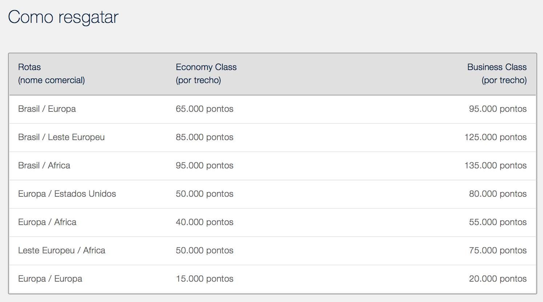
Task: Select the 'Brasil / Europa' route row
Action: click(x=272, y=109)
